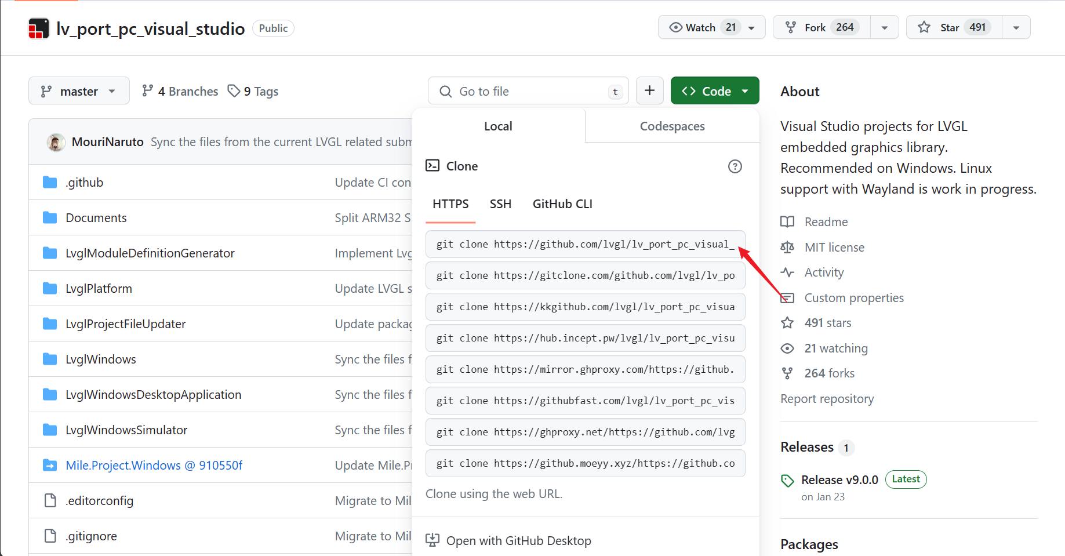Open the Report repository link

click(x=827, y=399)
